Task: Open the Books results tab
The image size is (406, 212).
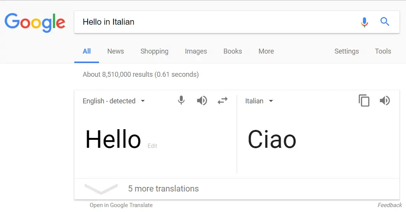Action: 233,51
